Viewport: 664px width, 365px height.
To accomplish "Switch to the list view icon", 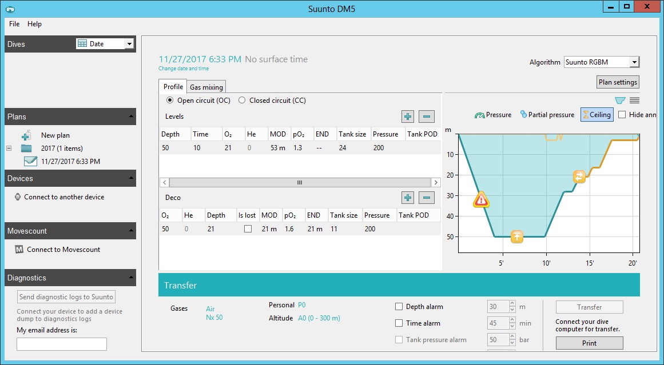I will [x=634, y=100].
